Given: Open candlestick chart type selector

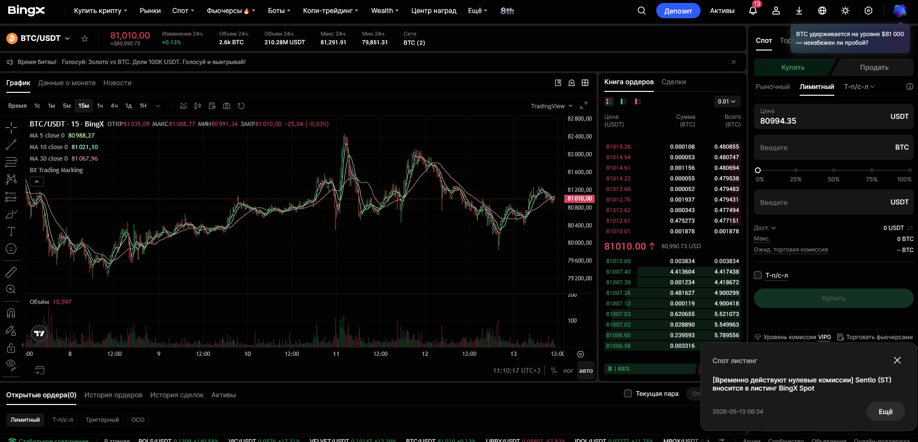Looking at the screenshot, I should (x=198, y=106).
